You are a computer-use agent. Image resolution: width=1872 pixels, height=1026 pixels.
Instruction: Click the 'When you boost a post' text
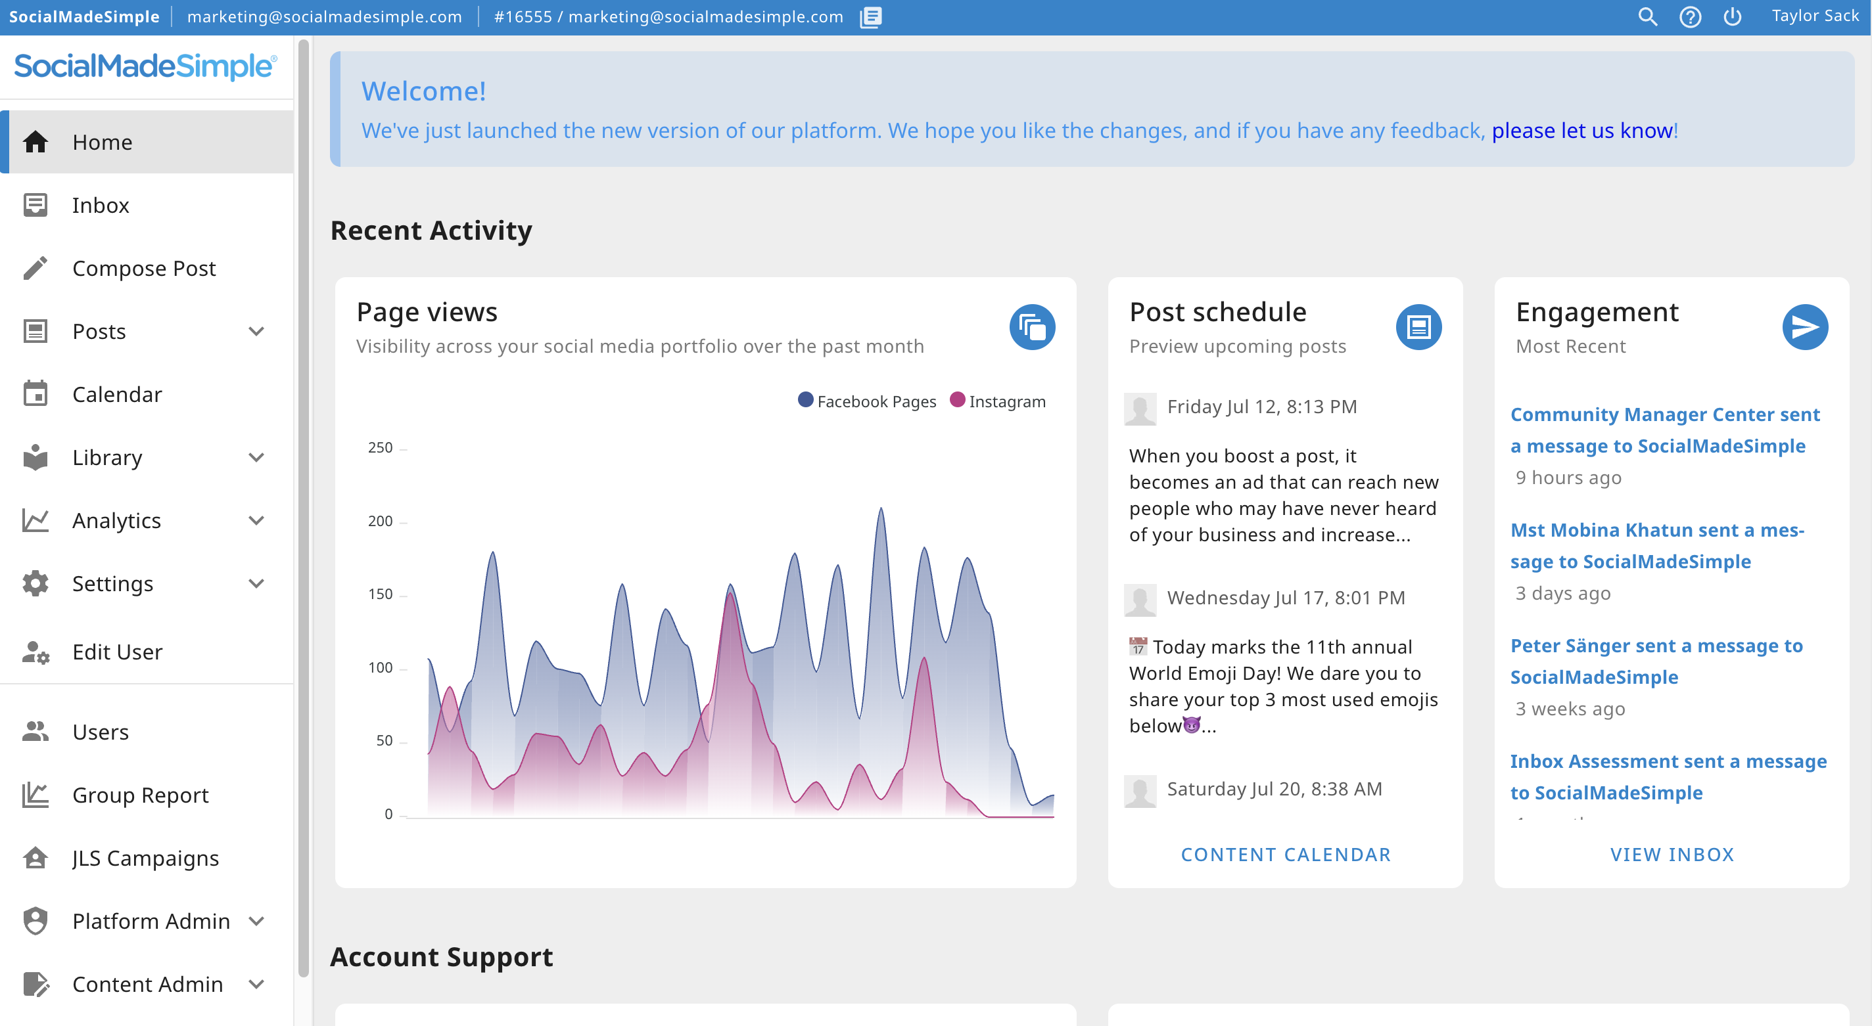click(1283, 495)
